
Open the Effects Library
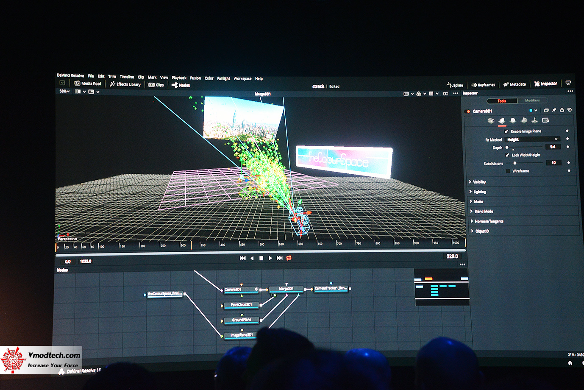click(125, 84)
